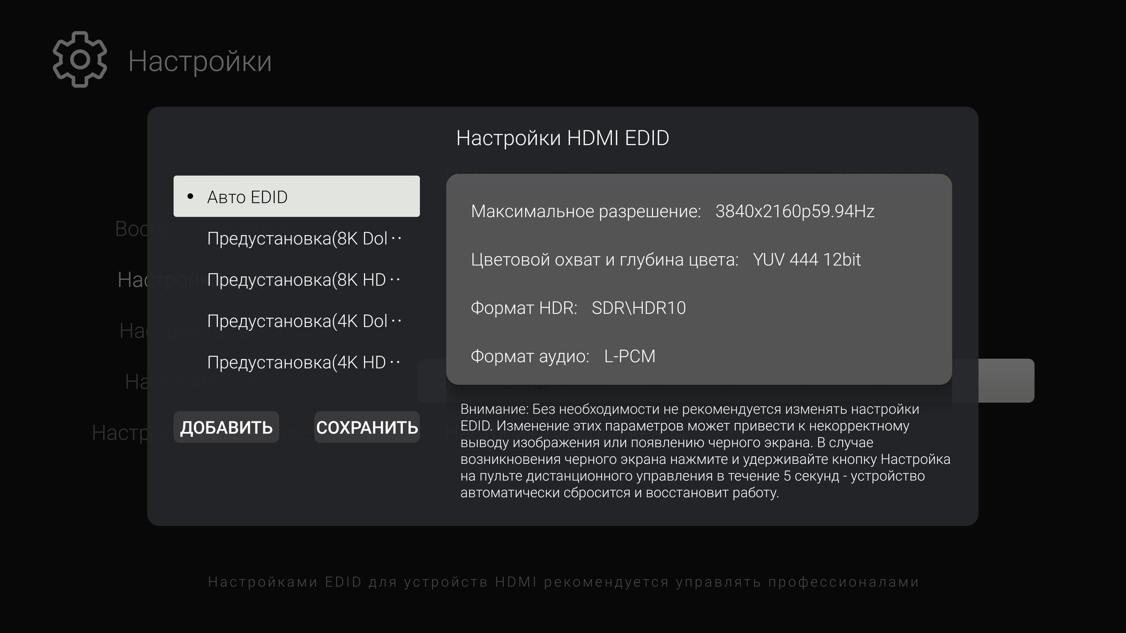Click the Настройки page heading

(200, 61)
